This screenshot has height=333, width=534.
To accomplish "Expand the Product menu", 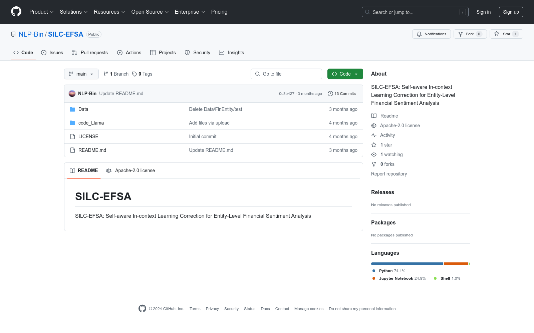I will point(41,12).
